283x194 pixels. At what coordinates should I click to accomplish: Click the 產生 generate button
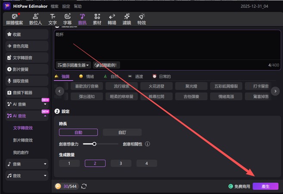click(265, 186)
